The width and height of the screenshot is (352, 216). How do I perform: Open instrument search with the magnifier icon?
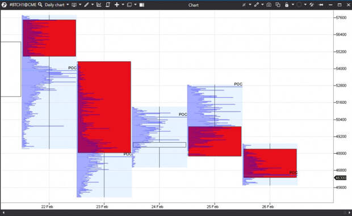pyautogui.click(x=40, y=5)
